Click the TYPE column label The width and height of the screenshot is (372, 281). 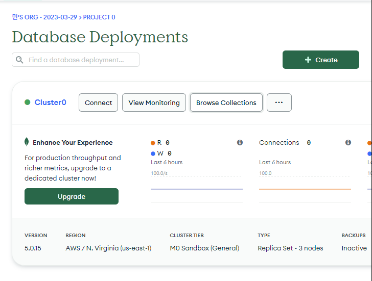[264, 235]
